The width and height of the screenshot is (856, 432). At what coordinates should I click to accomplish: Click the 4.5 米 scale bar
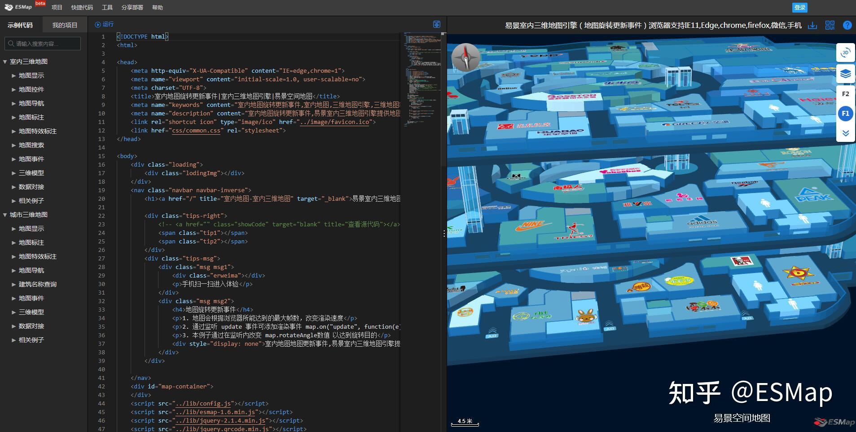(x=465, y=422)
